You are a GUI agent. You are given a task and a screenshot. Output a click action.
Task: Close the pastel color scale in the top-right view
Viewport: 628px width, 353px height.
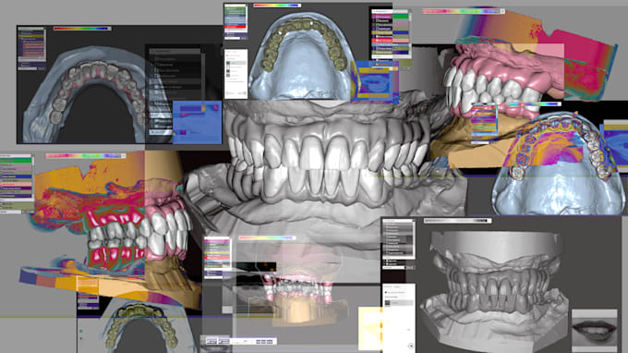502,11
